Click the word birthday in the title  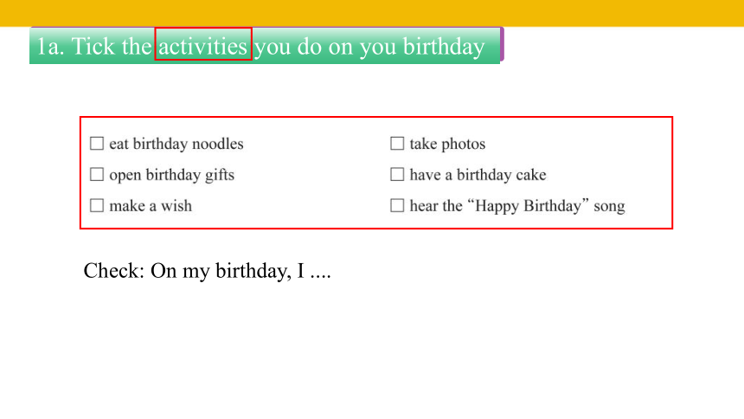click(x=444, y=47)
